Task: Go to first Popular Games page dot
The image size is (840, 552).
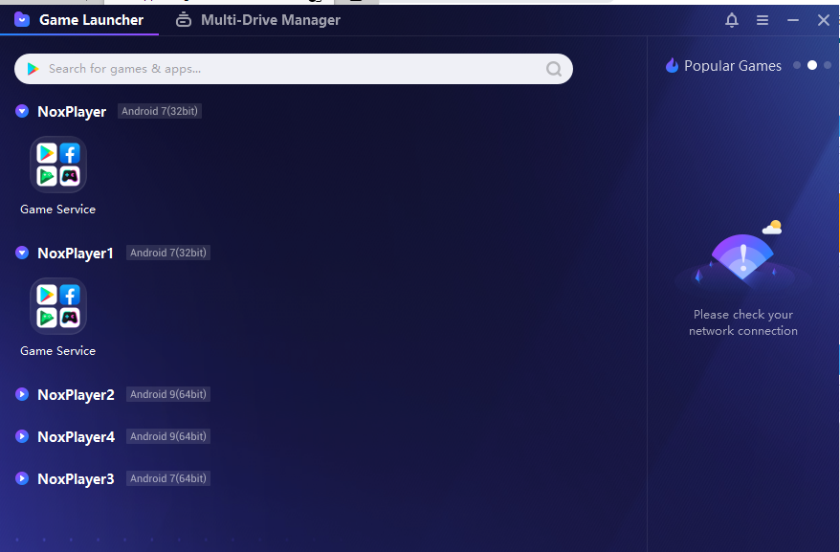Action: [797, 65]
